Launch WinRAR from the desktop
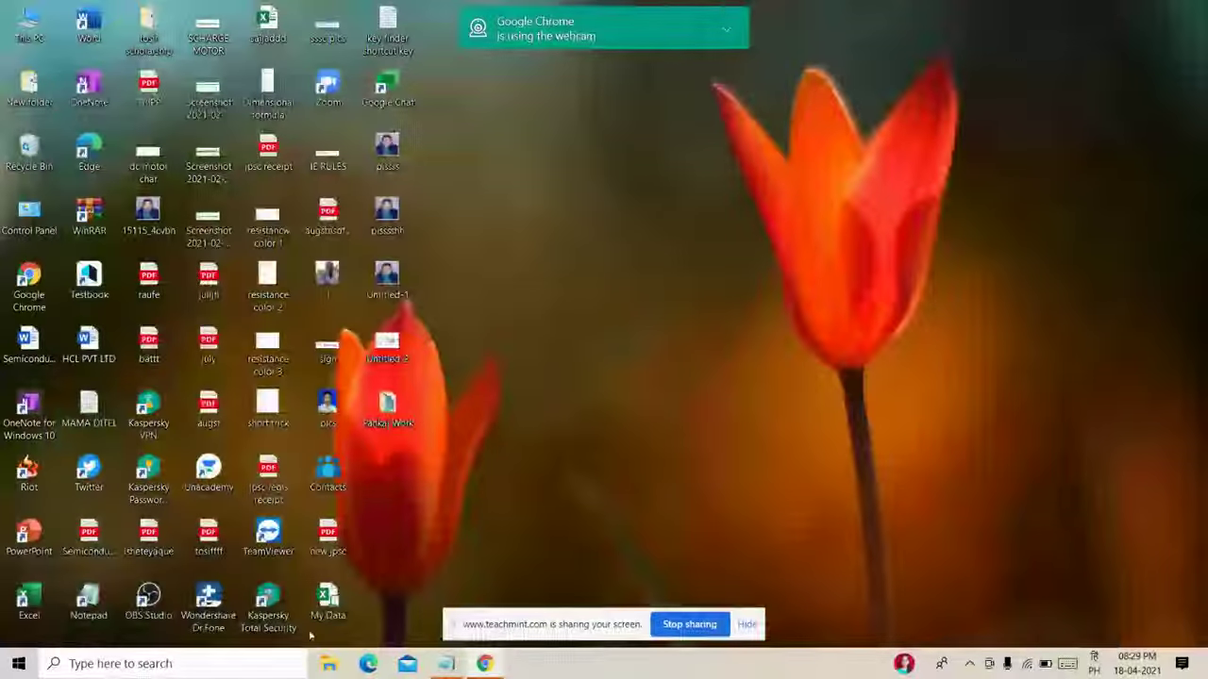1208x679 pixels. click(x=89, y=217)
